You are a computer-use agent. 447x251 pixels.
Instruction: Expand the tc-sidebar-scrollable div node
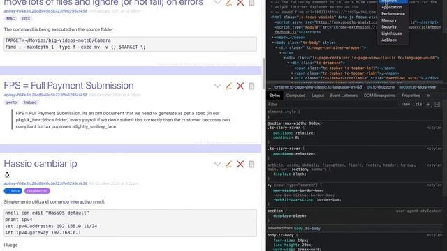click(x=292, y=78)
